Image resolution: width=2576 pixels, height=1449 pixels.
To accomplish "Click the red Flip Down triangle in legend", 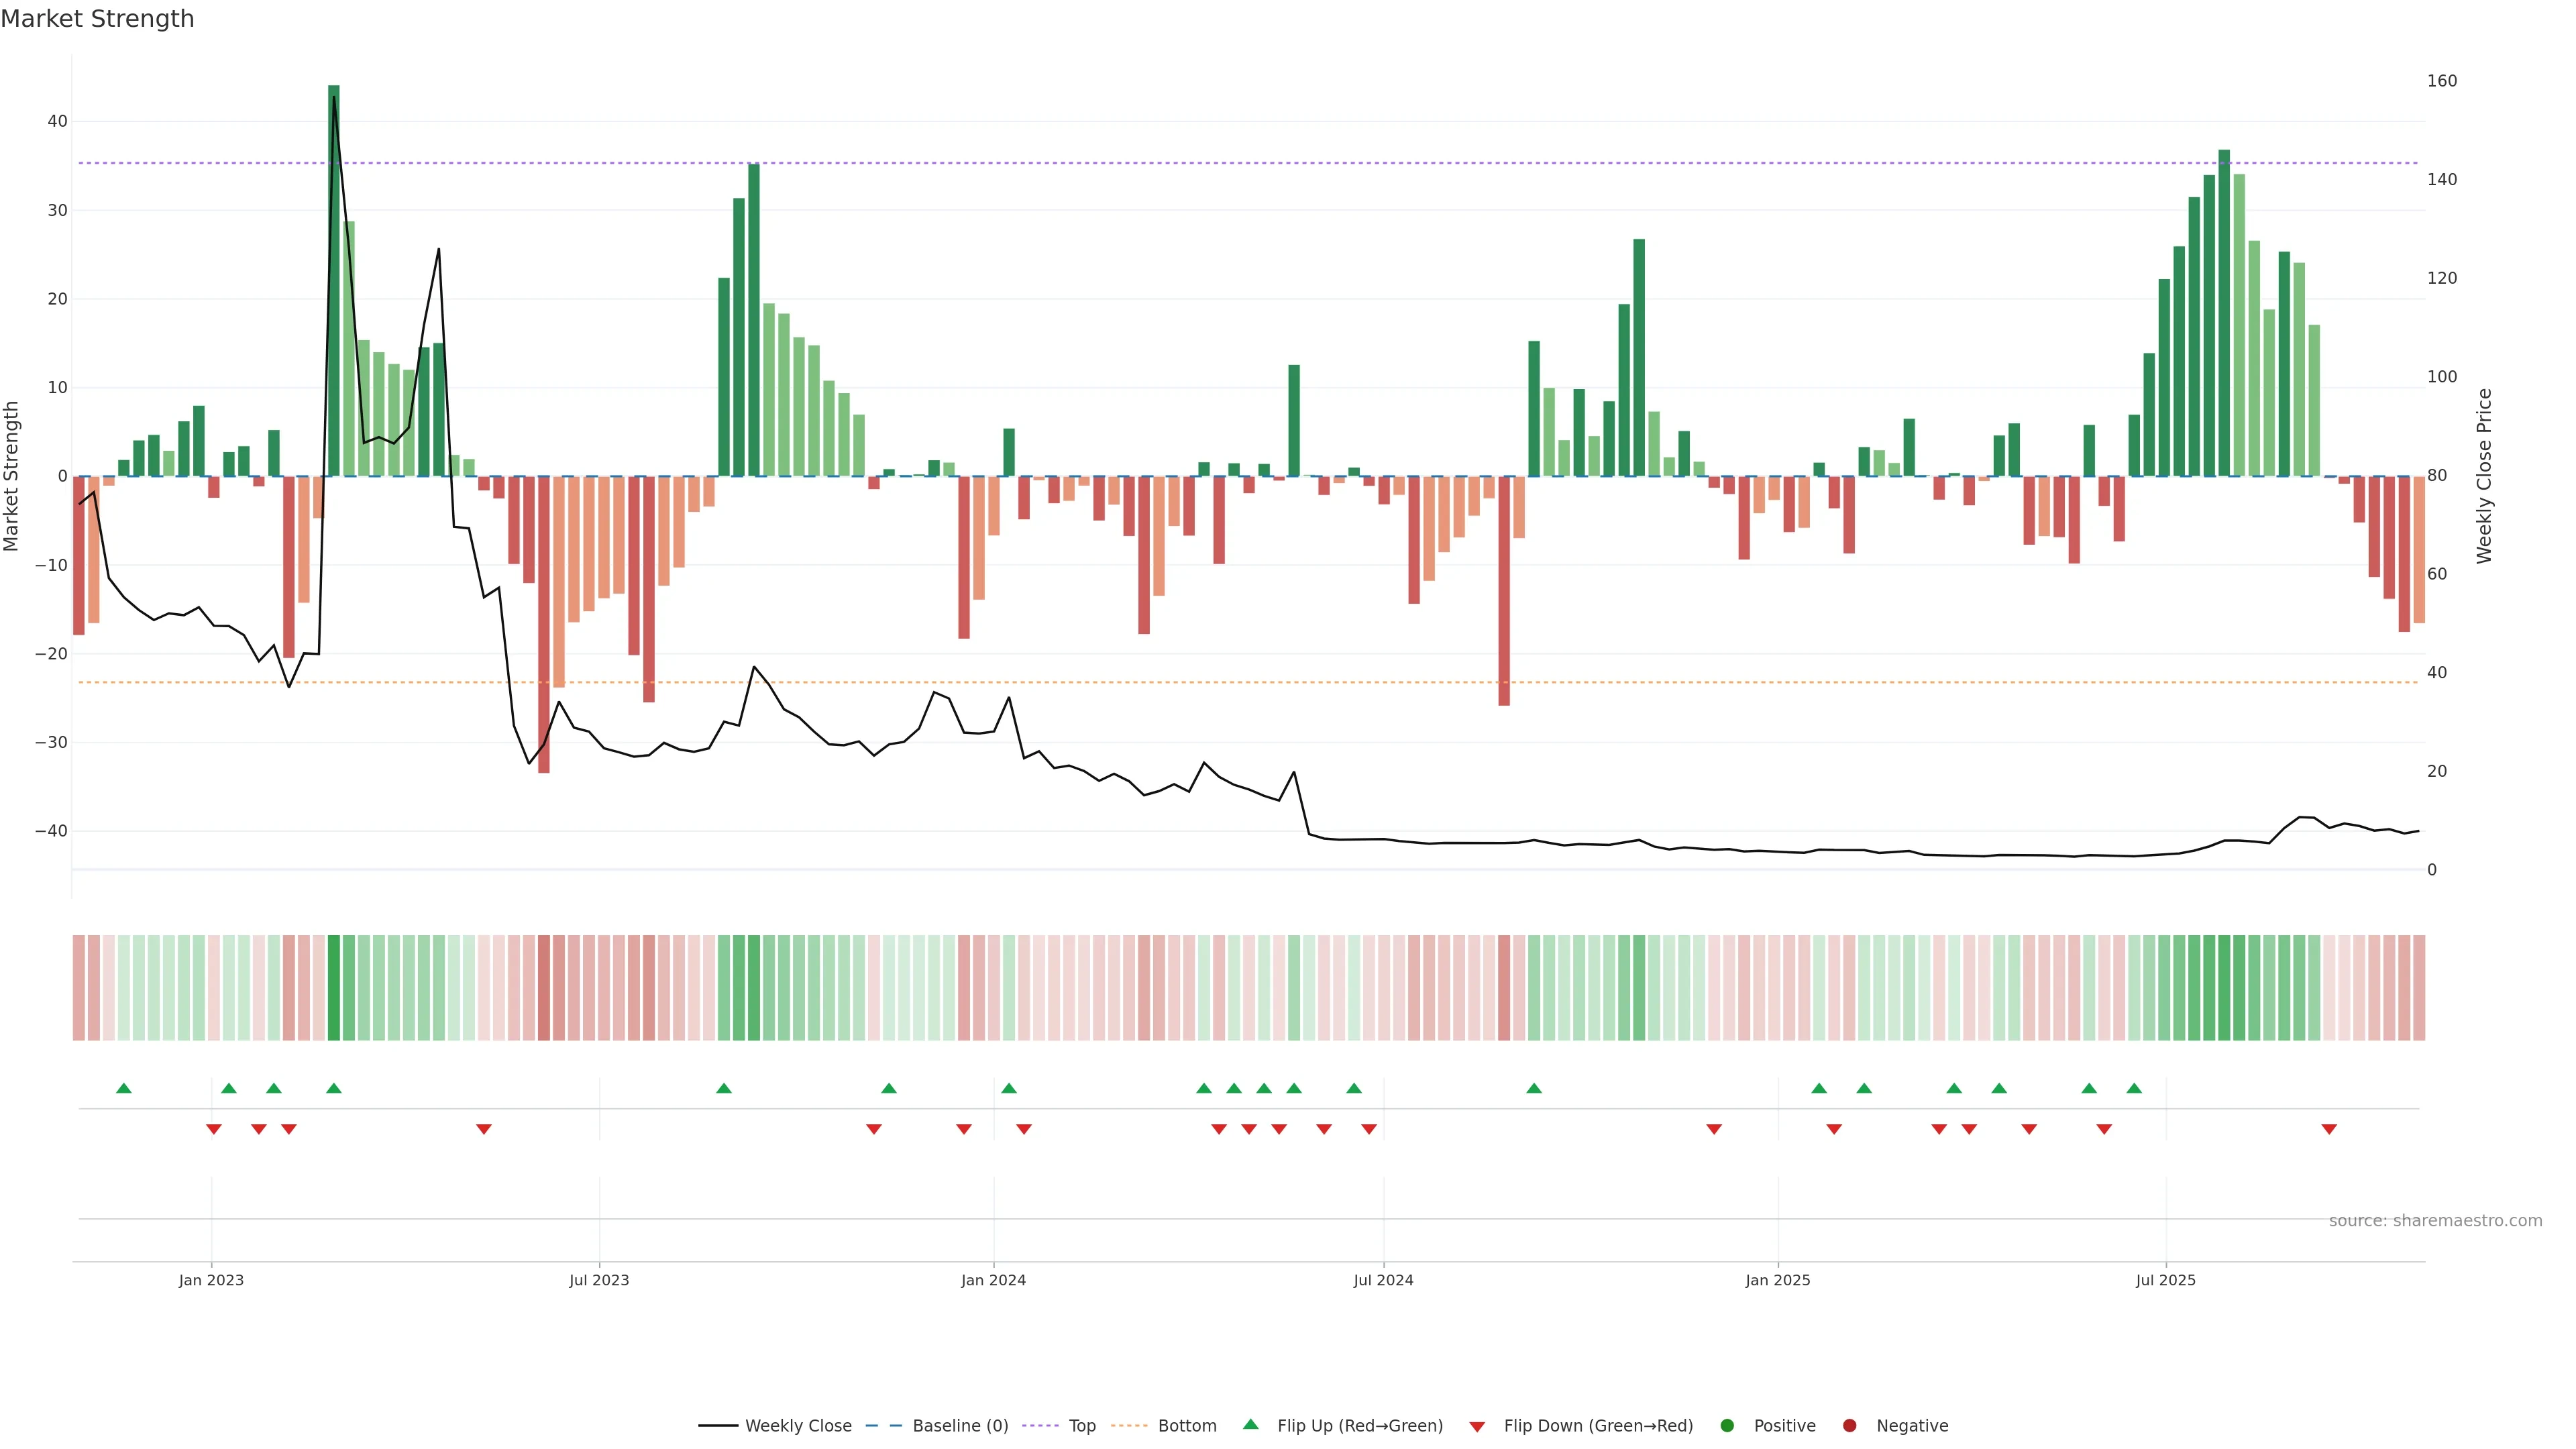I will click(1477, 1427).
